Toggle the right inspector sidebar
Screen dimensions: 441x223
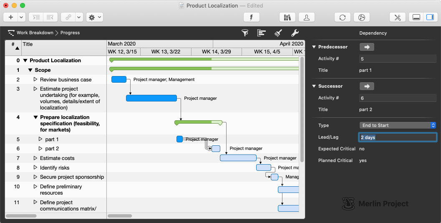click(429, 17)
